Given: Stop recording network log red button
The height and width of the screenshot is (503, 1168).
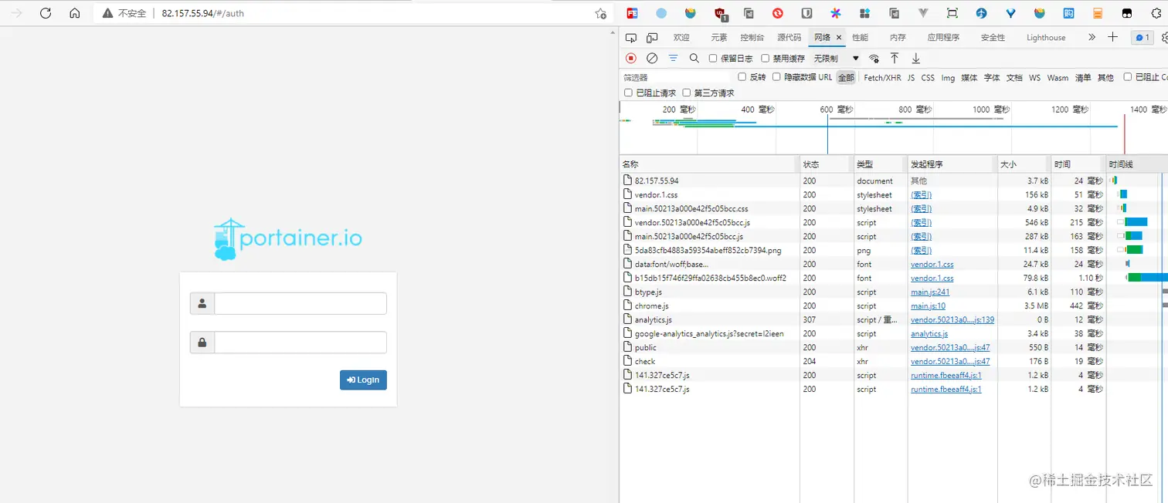Looking at the screenshot, I should click(x=631, y=58).
